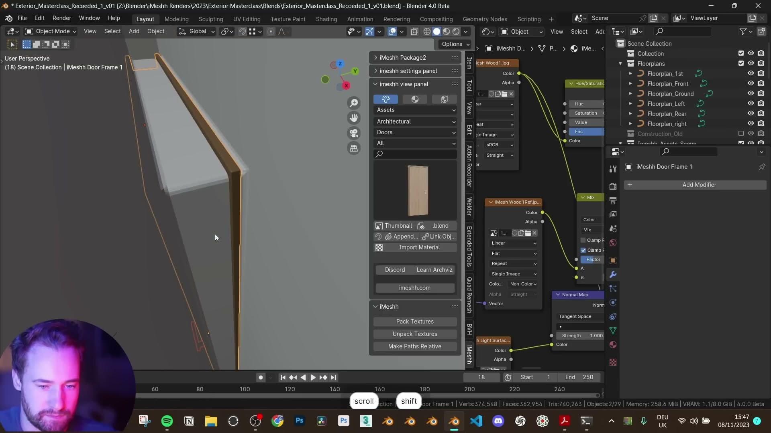Jump to timeline end frame
Image resolution: width=771 pixels, height=433 pixels.
333,377
